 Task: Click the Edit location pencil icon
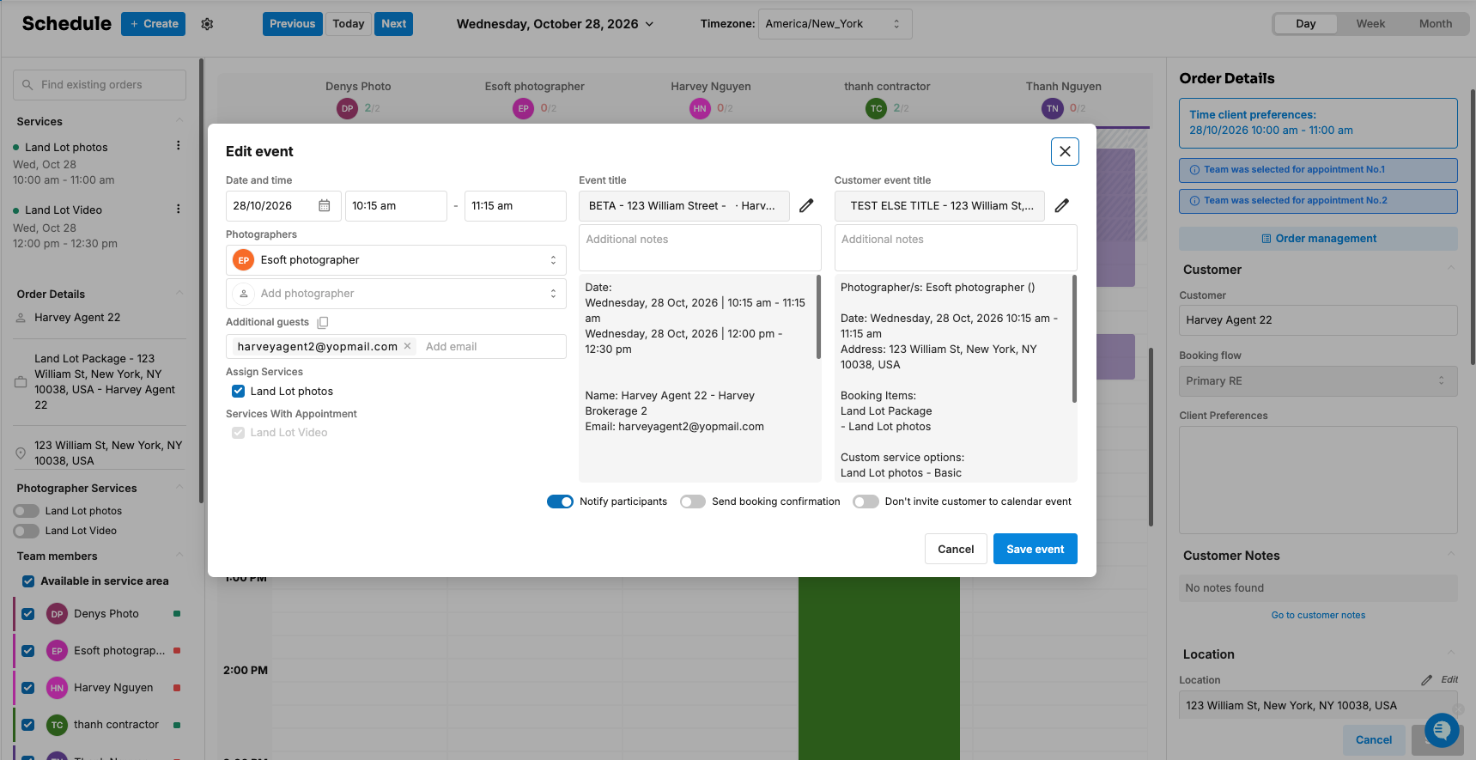[x=1426, y=679]
